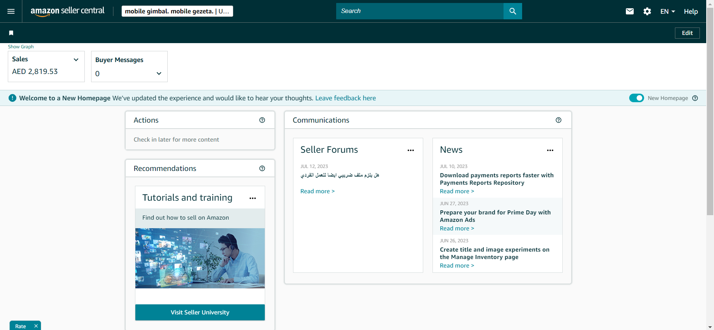The width and height of the screenshot is (714, 330).
Task: Click the bookmark icon in the dark bar
Action: 11,33
